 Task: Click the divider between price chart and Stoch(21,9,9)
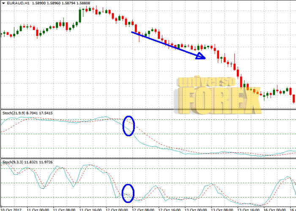click(148, 110)
